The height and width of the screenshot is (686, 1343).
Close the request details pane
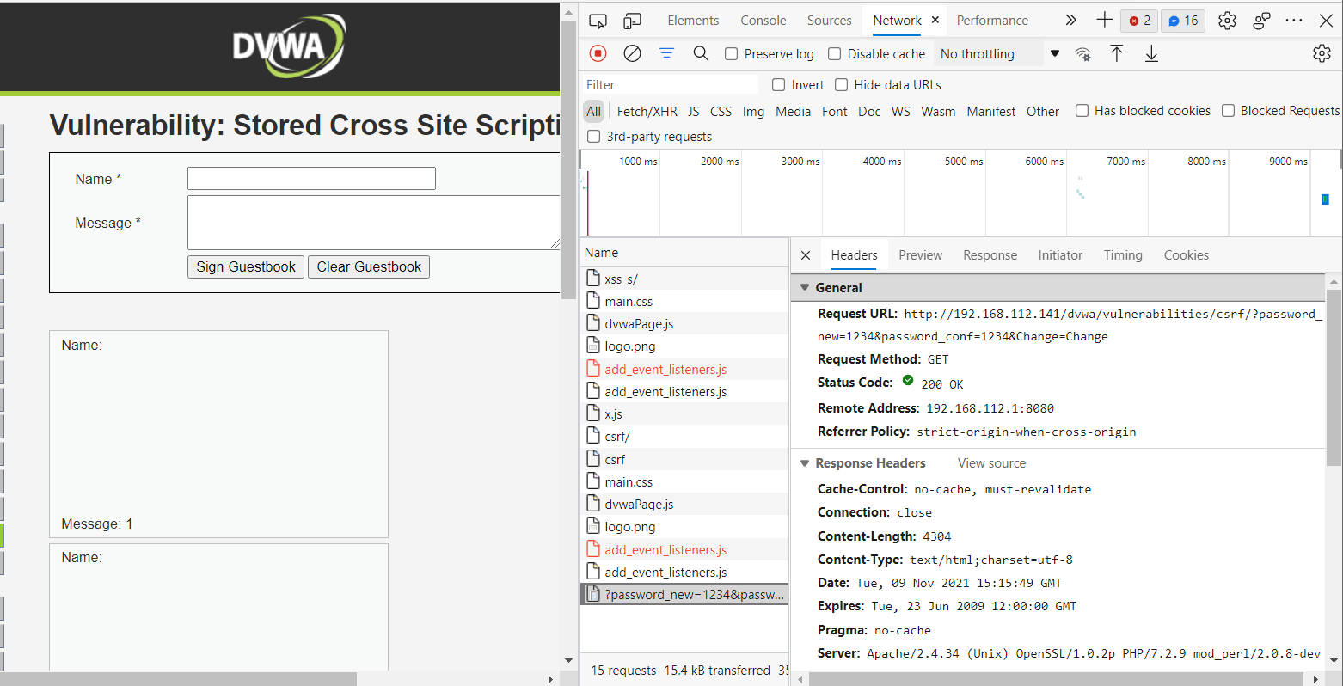coord(806,255)
